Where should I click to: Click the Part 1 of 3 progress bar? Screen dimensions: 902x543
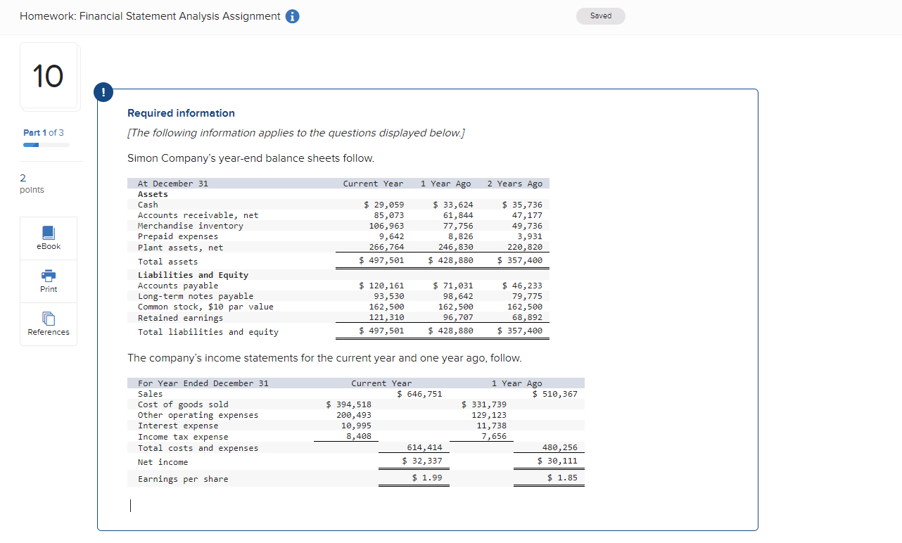45,143
